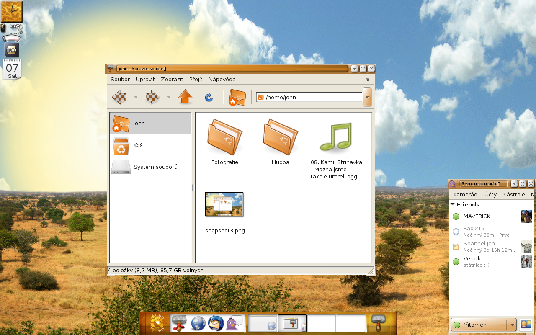Select the Fotografie folder

(225, 142)
